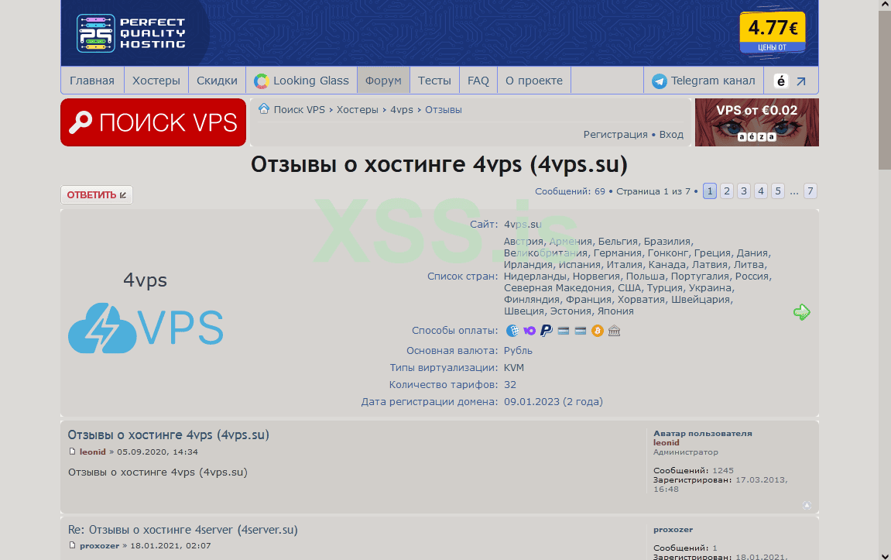Viewport: 891px width, 560px height.
Task: Click the 4VPS cloud logo
Action: click(x=146, y=328)
